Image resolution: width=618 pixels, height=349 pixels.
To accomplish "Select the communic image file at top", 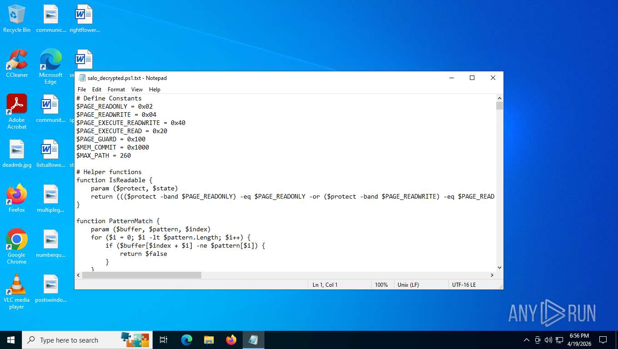I will [50, 19].
